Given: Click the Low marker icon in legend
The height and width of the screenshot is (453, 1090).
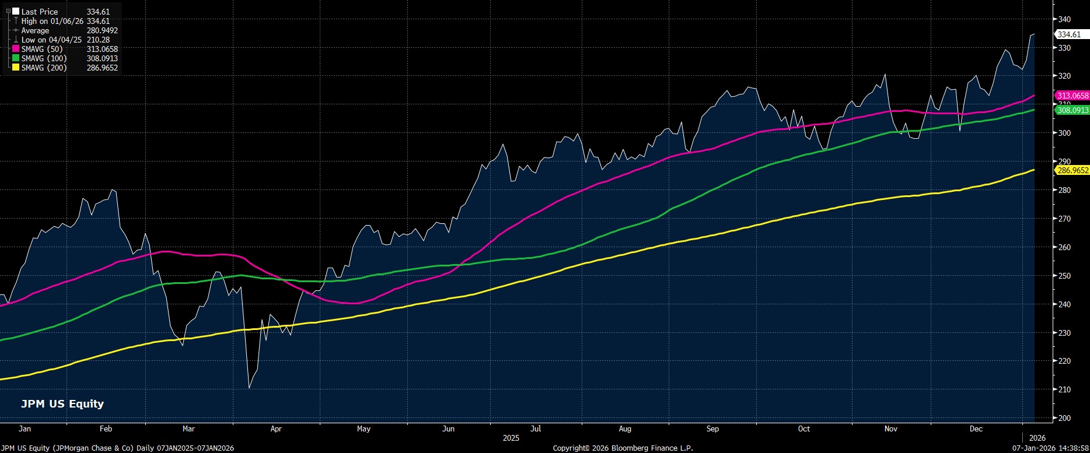Looking at the screenshot, I should (16, 40).
